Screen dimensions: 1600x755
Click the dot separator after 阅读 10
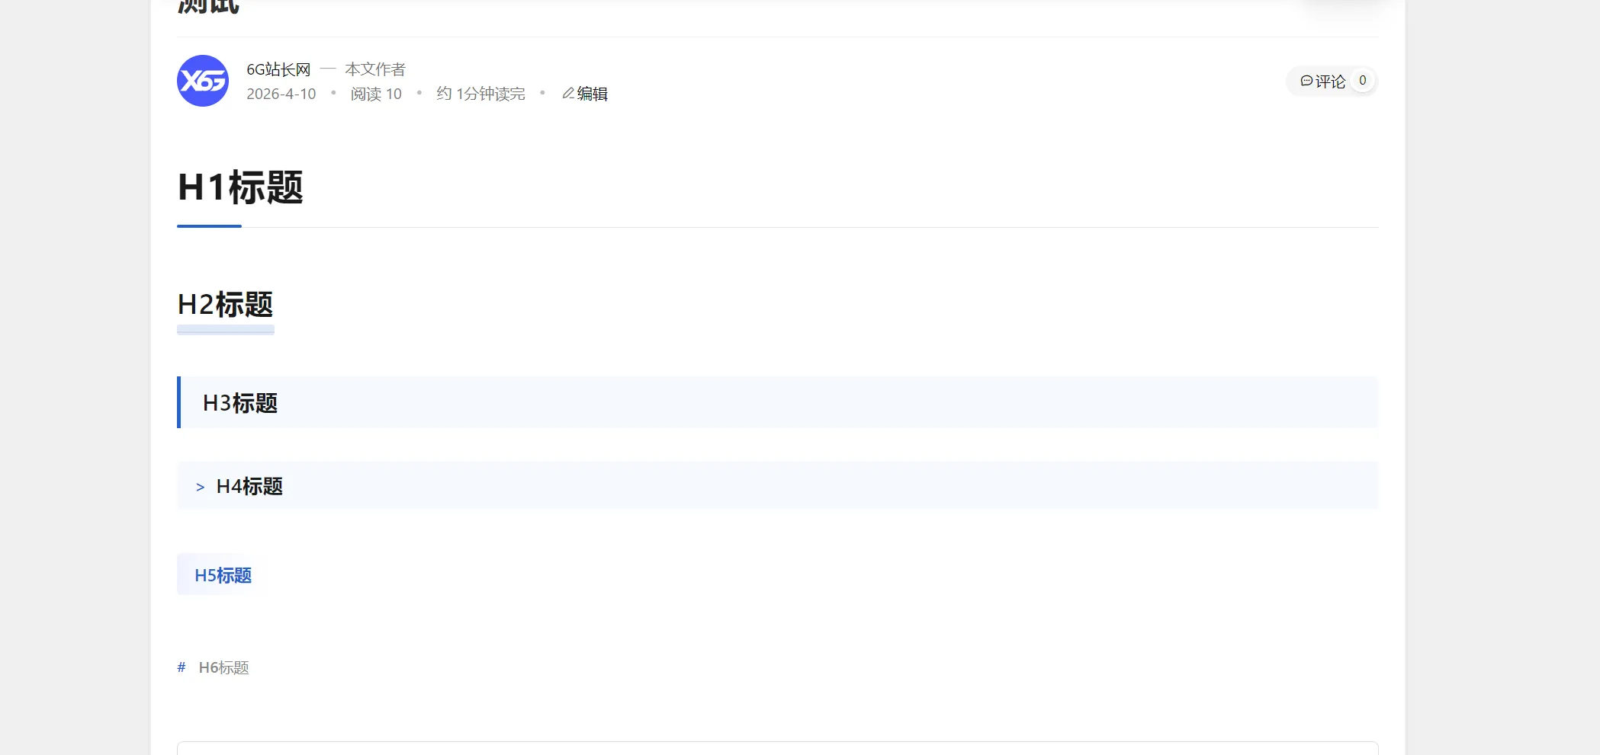pos(419,93)
